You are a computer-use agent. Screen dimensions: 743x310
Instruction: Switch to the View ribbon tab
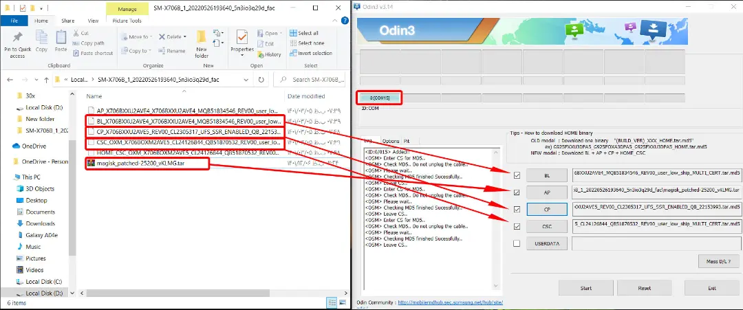coord(94,21)
